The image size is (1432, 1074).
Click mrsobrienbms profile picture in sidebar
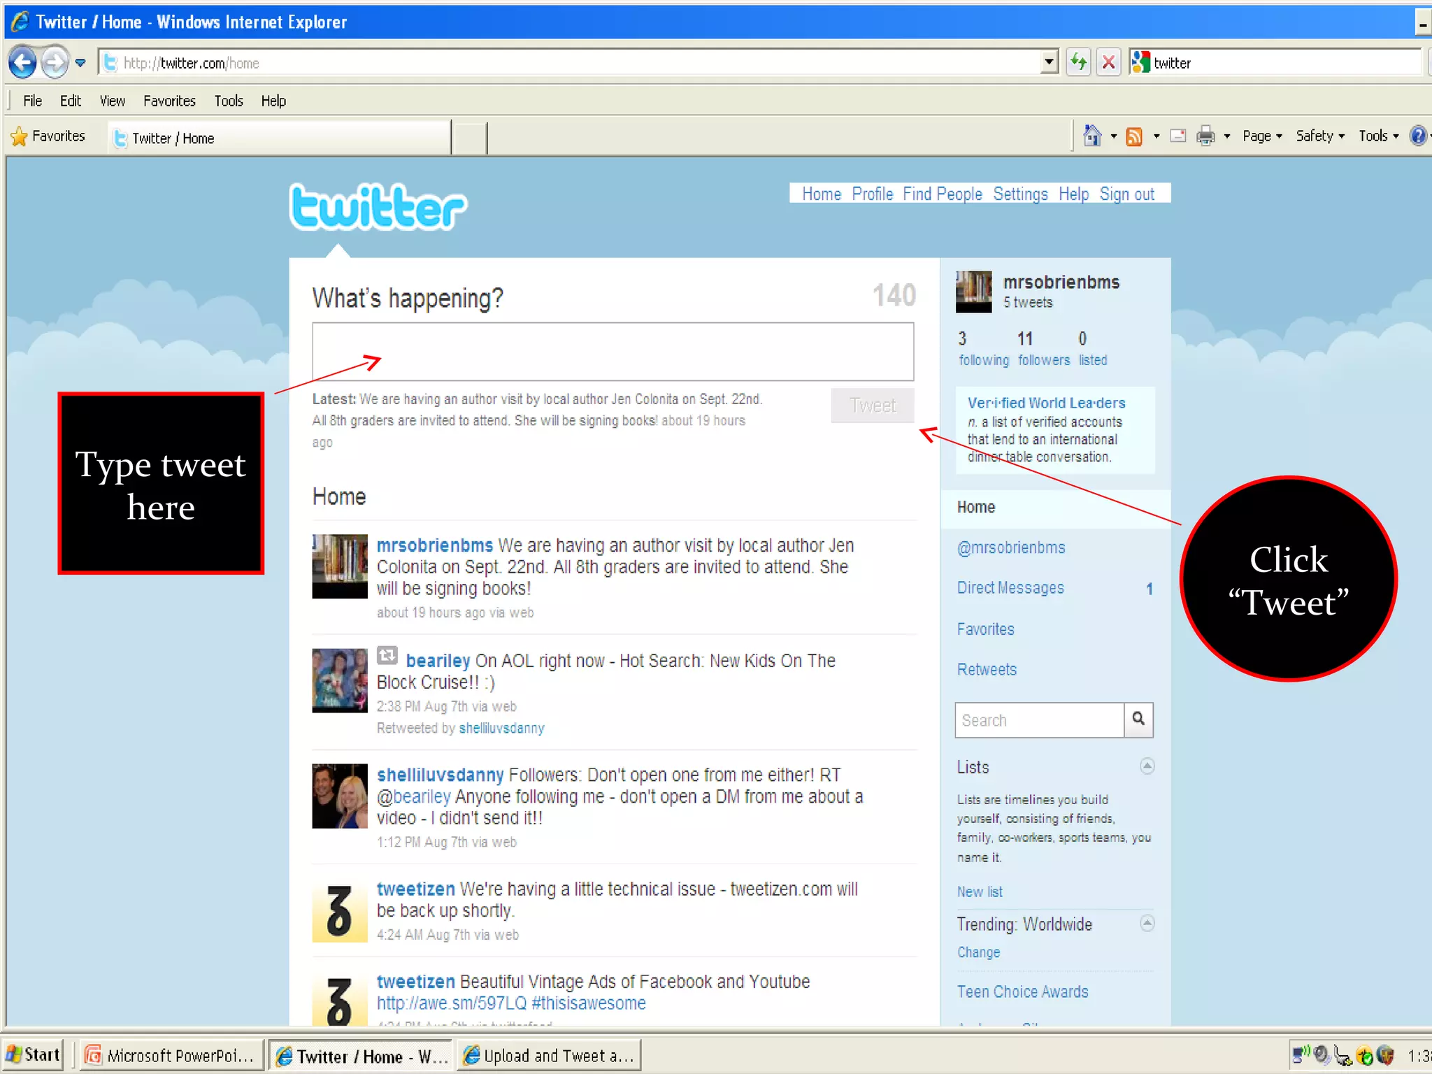click(973, 292)
